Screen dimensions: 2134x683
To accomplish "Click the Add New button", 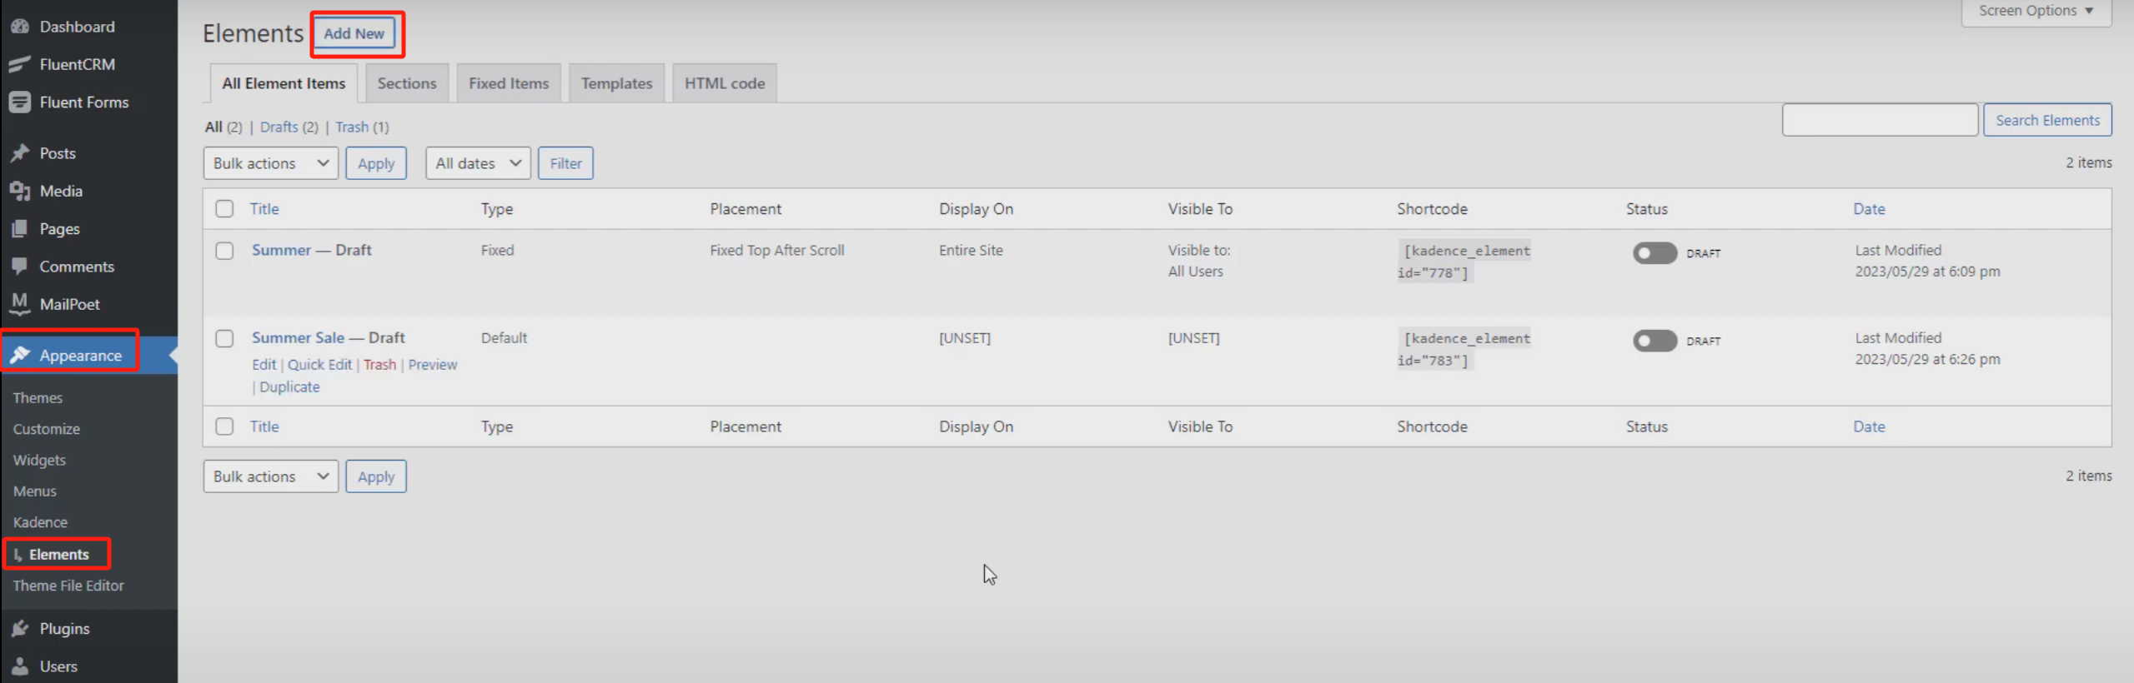I will pyautogui.click(x=354, y=34).
